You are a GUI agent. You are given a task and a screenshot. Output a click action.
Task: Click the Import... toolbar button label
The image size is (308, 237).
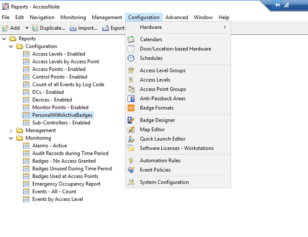click(88, 28)
